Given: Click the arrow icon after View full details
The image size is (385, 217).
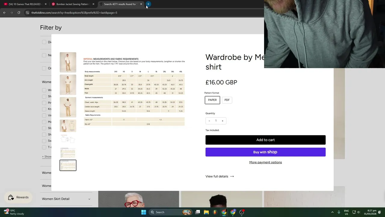Looking at the screenshot, I should point(232,176).
